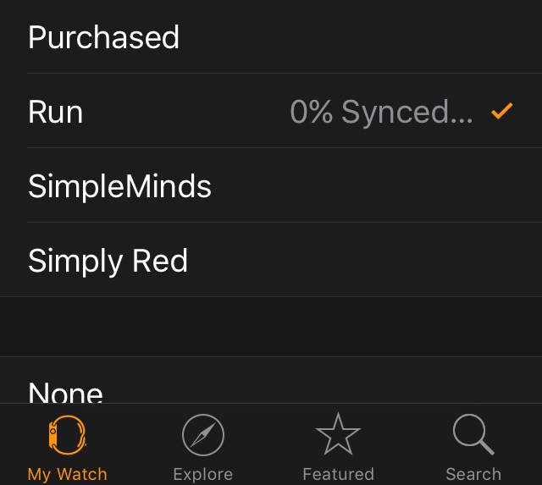Select the Purchased playlist label
Screen dimensions: 542x485
(103, 37)
